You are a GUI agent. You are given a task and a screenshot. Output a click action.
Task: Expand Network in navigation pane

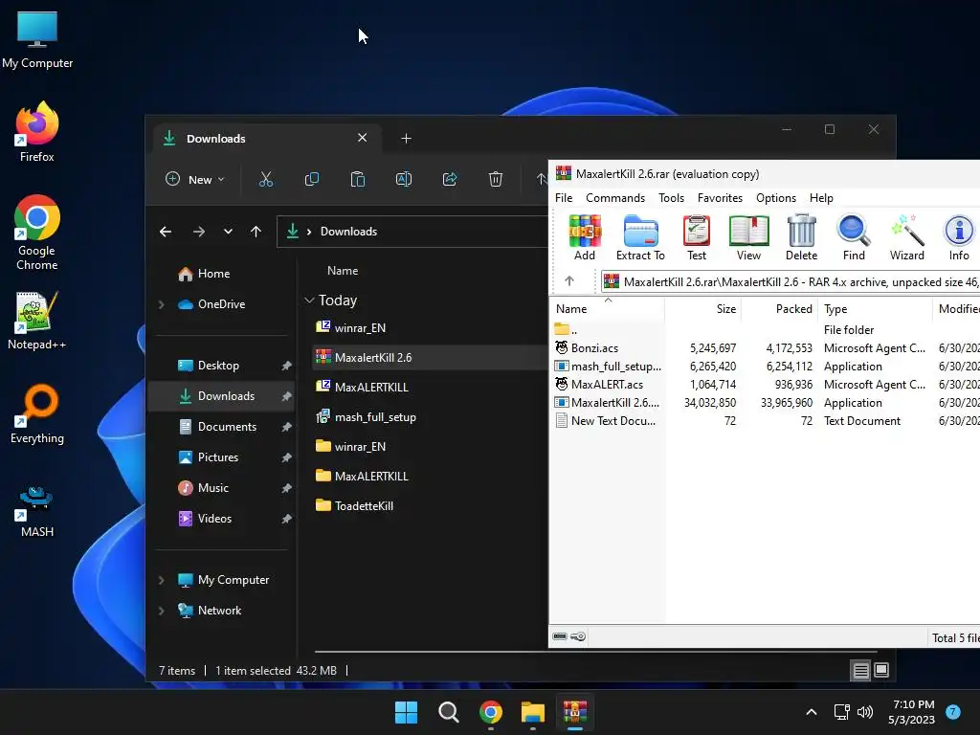click(161, 611)
